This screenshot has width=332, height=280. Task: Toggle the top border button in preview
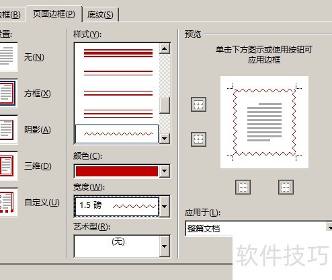pyautogui.click(x=198, y=104)
